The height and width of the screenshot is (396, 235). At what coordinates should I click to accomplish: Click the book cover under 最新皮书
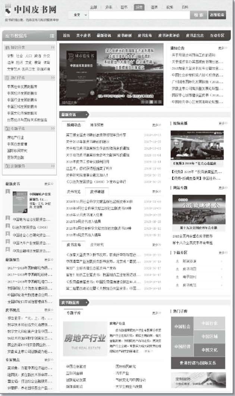(x=20, y=202)
